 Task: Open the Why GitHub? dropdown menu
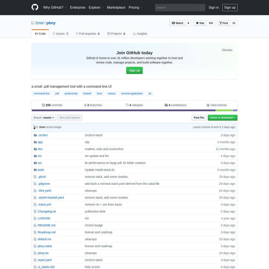coord(55,8)
